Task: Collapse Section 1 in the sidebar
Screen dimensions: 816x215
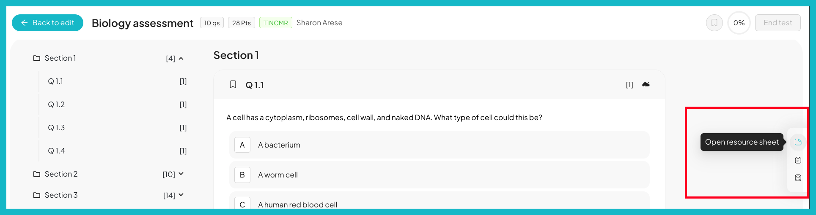Action: [181, 59]
